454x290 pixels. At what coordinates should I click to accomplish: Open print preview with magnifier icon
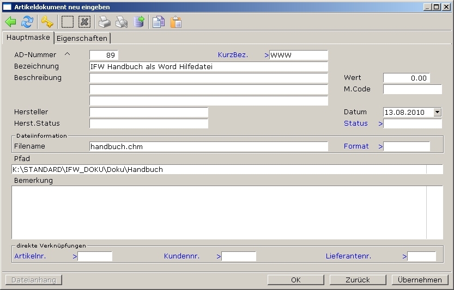click(x=122, y=22)
